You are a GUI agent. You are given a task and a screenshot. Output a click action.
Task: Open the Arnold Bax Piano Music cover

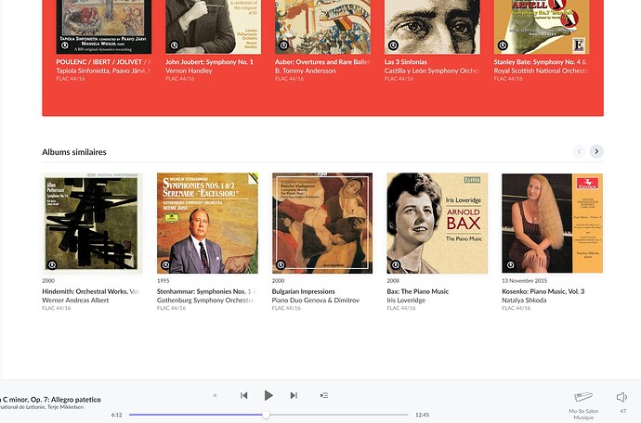[437, 223]
